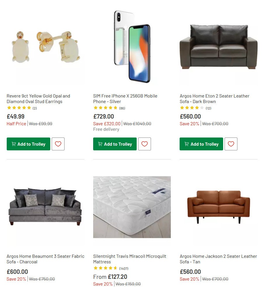264x287 pixels.
Task: Add the Opal Stud Earrings to the trolley
Action: (x=28, y=144)
